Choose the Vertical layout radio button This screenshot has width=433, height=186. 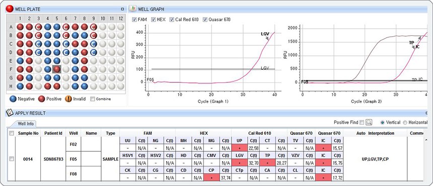click(383, 122)
